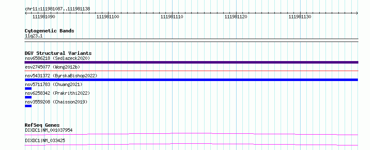Image resolution: width=370 pixels, height=150 pixels.
Task: Click the magenta DIXDC1|NM_033425 intron line
Action: (x=191, y=144)
